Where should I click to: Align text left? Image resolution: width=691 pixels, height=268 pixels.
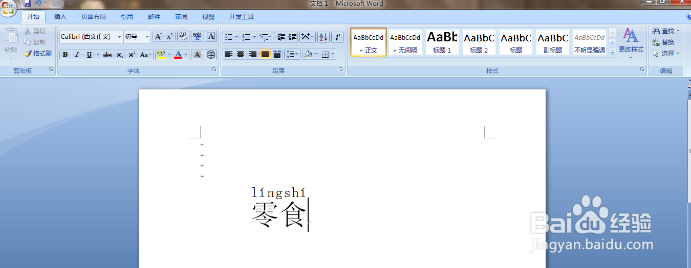pos(229,54)
